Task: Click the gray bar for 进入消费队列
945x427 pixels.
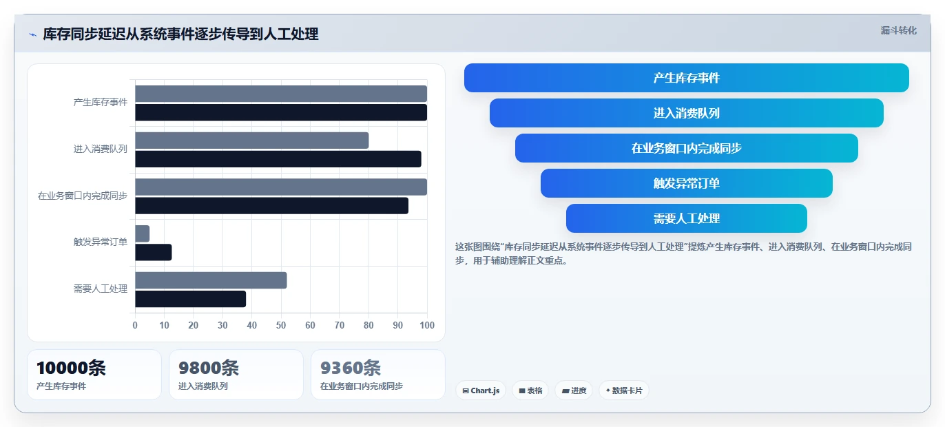Action: pos(252,140)
